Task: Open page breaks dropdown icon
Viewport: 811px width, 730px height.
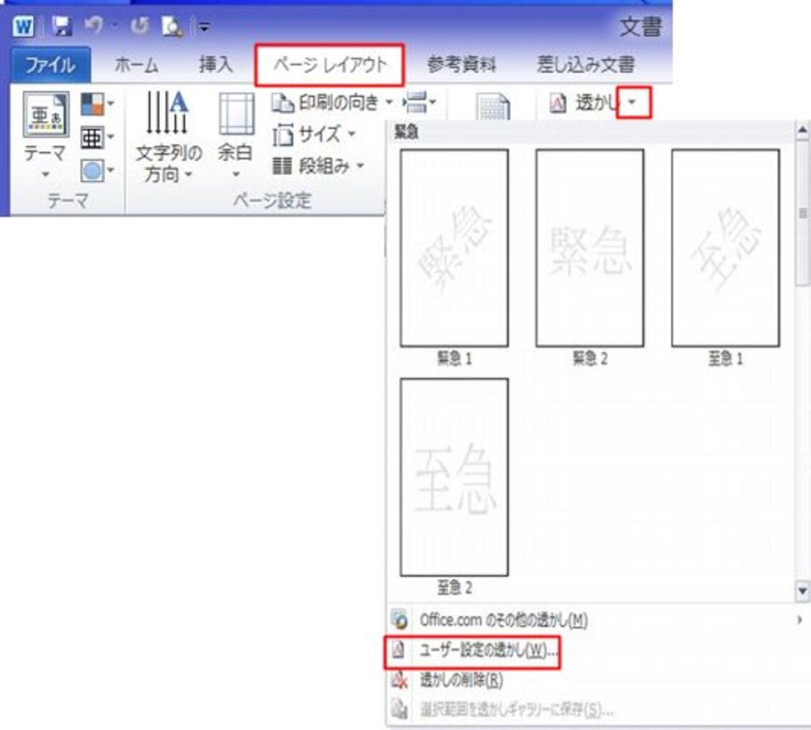Action: pos(419,102)
